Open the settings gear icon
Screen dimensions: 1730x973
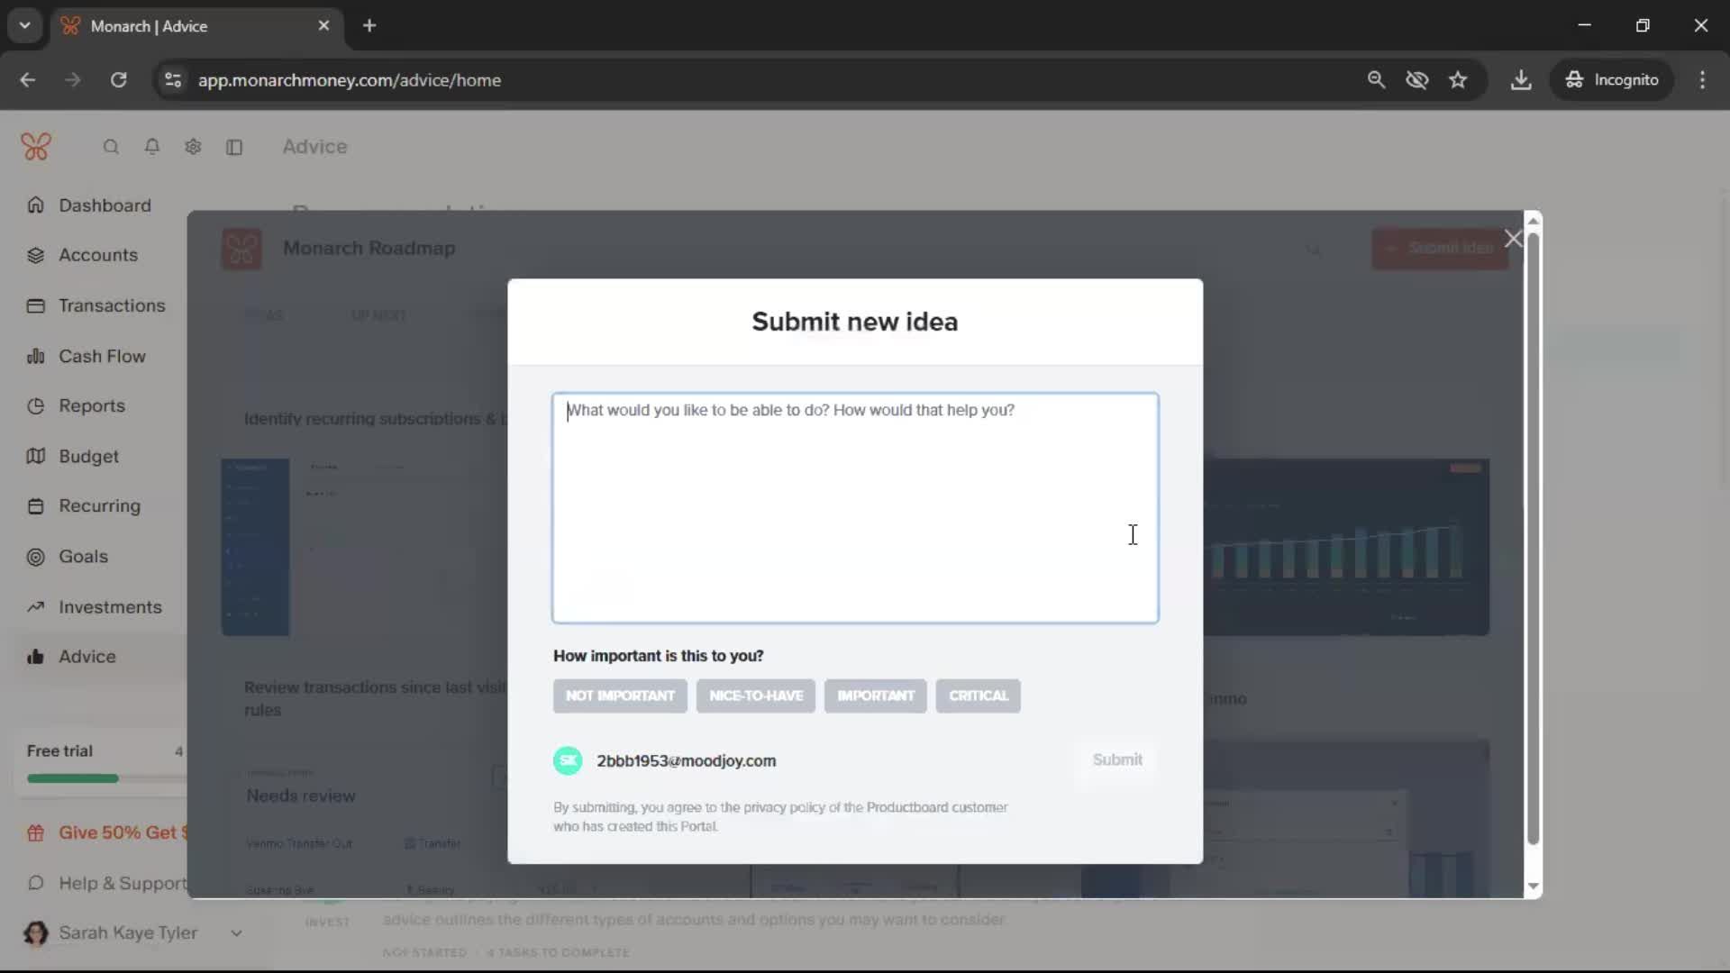(x=193, y=147)
